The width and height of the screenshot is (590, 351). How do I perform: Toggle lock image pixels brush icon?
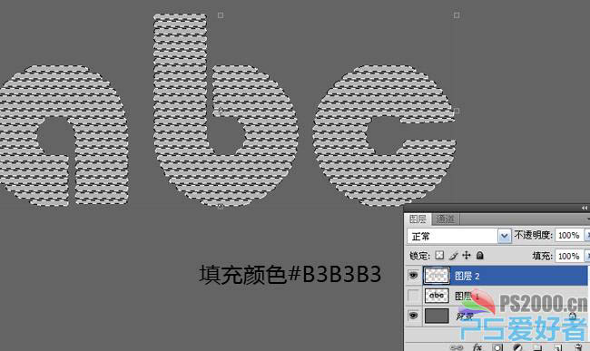click(454, 256)
